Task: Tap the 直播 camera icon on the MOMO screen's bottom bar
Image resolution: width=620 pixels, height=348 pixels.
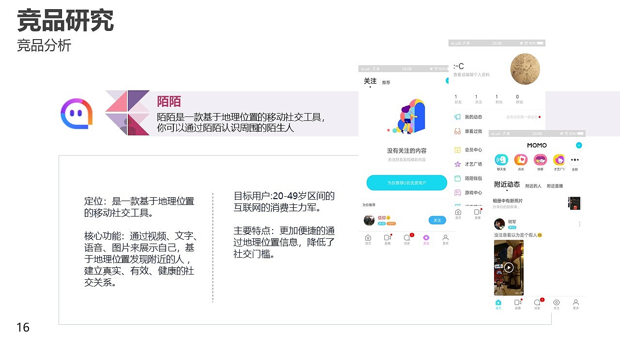Action: click(518, 304)
